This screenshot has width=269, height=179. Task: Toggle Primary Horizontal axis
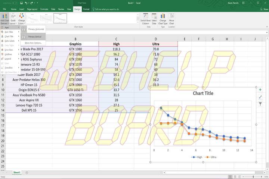(x=33, y=29)
